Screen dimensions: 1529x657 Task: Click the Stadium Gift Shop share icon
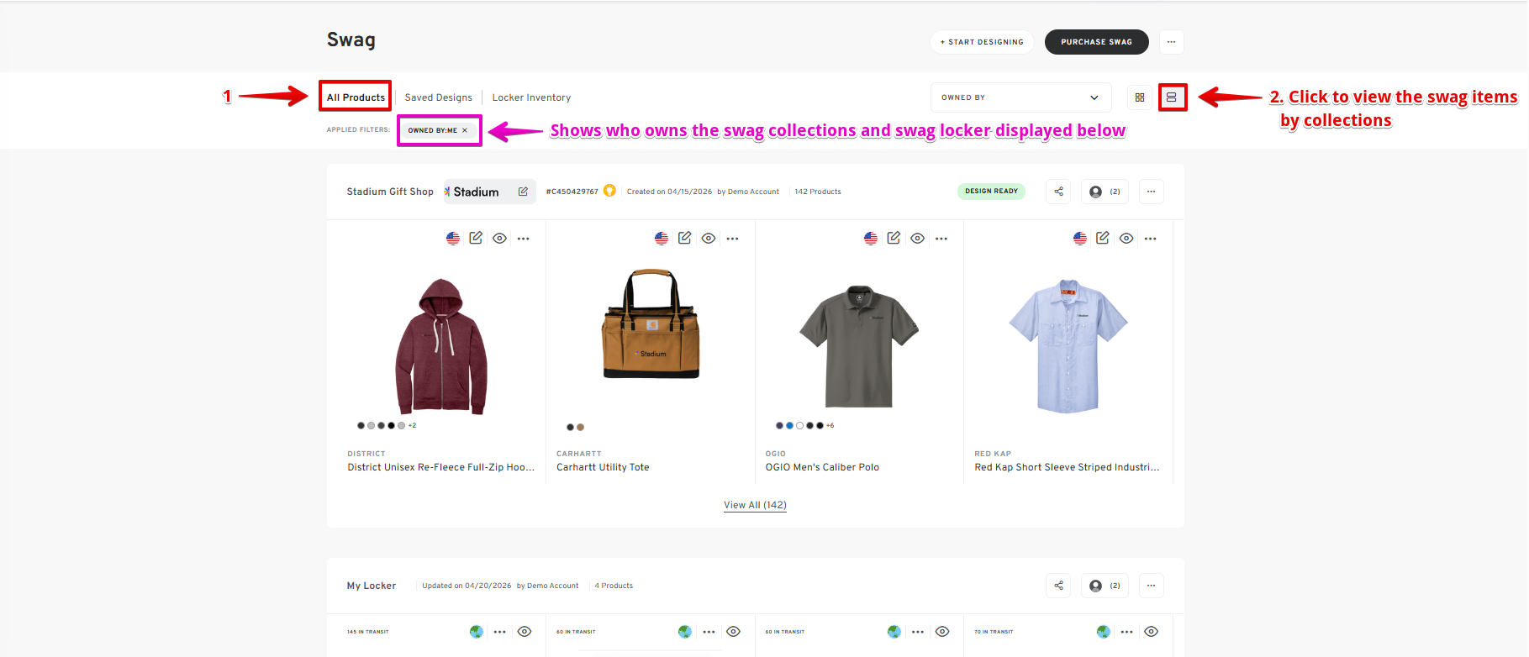[x=1058, y=192]
